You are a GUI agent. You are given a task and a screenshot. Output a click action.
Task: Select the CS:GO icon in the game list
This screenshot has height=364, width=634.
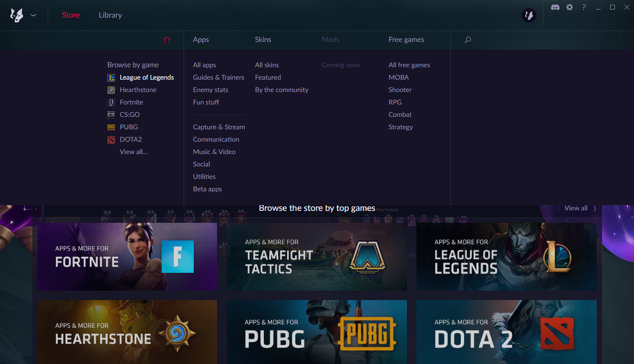click(112, 114)
